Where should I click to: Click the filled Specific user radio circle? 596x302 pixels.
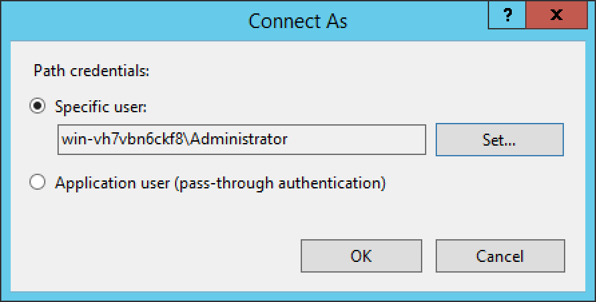point(37,107)
